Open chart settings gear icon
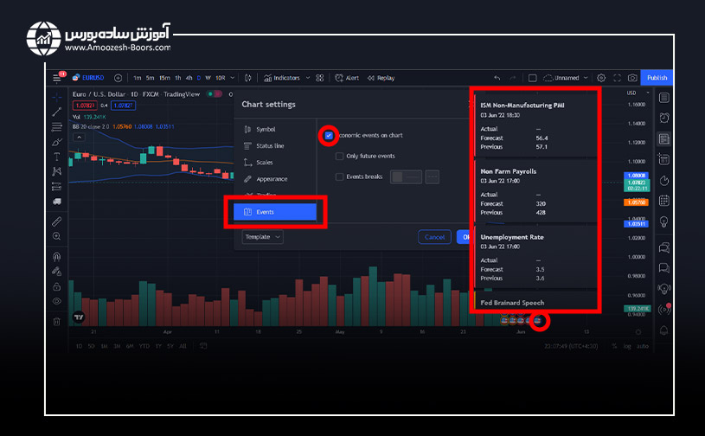This screenshot has width=705, height=436. pyautogui.click(x=602, y=78)
